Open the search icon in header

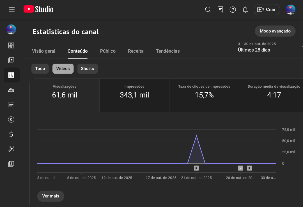click(x=208, y=10)
